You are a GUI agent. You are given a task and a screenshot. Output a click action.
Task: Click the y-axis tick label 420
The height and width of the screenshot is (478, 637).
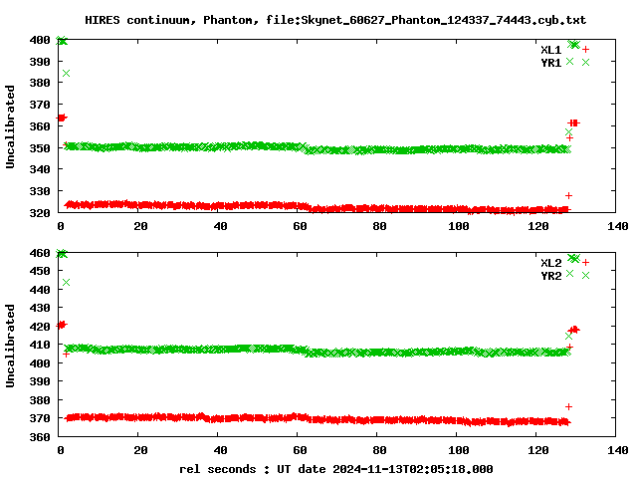[x=40, y=327]
